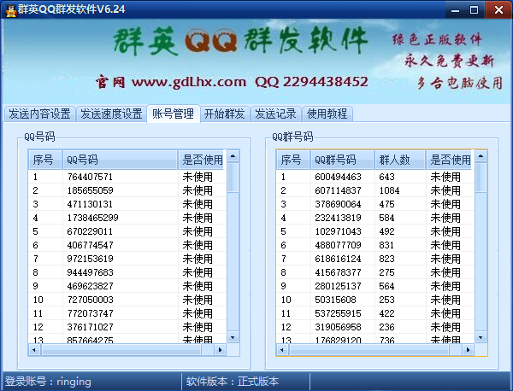Click the QQ群号码 list scroll-right arrow
The height and width of the screenshot is (391, 513).
[469, 350]
